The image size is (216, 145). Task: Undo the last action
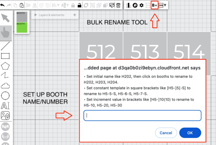3,5
